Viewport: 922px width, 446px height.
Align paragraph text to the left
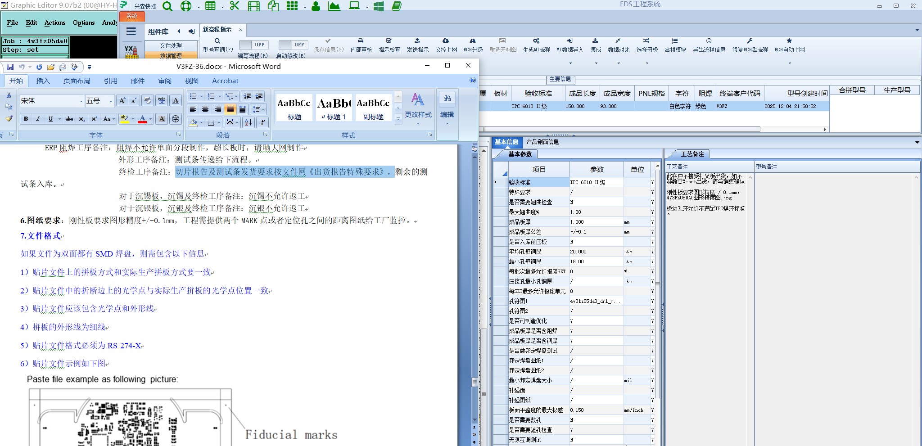tap(193, 109)
